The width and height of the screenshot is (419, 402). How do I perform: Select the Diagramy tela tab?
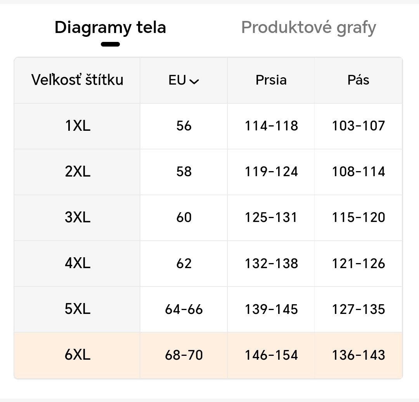click(x=110, y=27)
